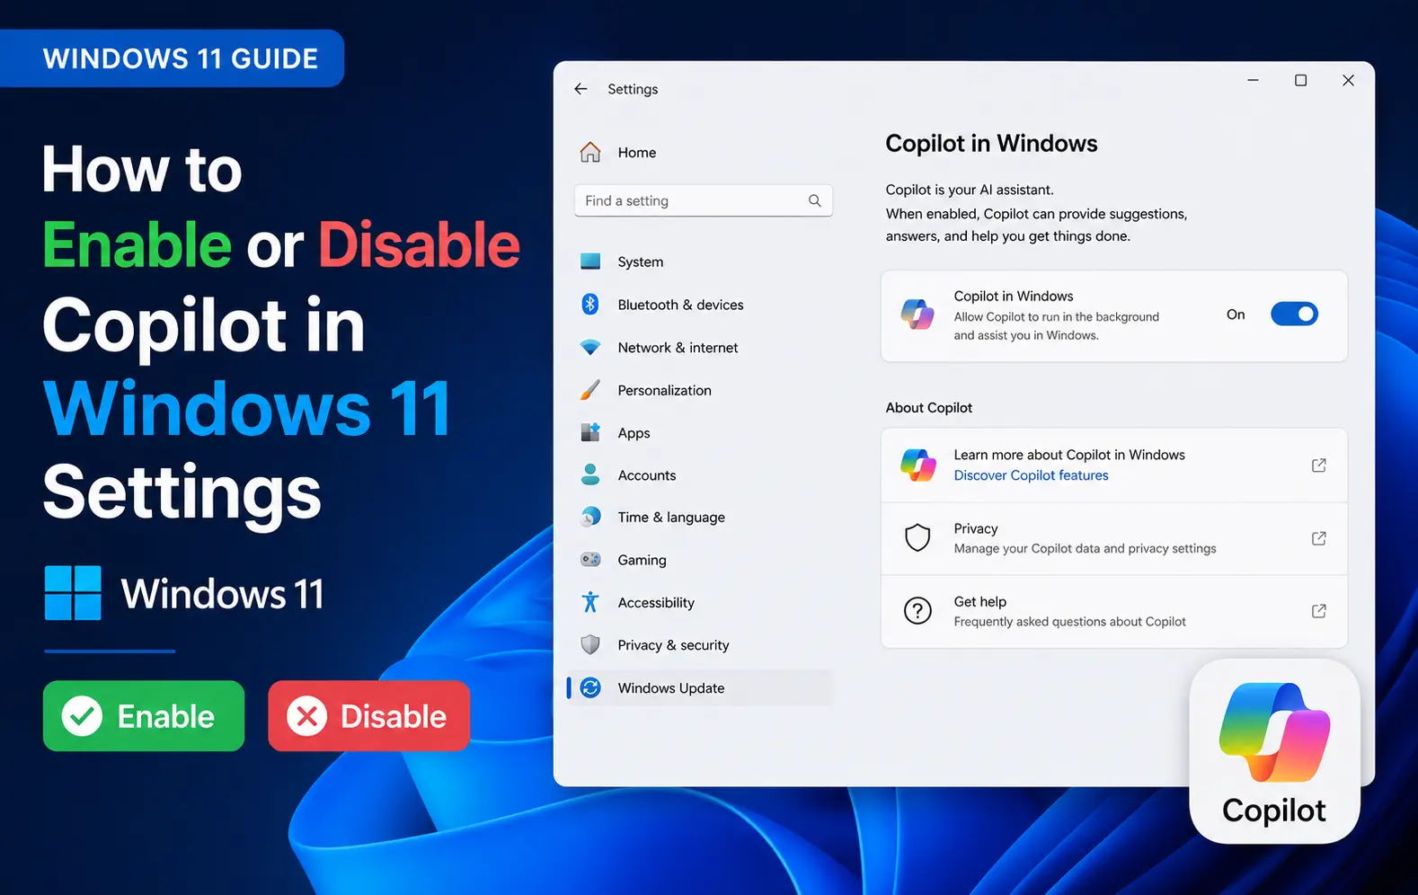
Task: Click the Windows Update sync icon
Action: pos(590,687)
